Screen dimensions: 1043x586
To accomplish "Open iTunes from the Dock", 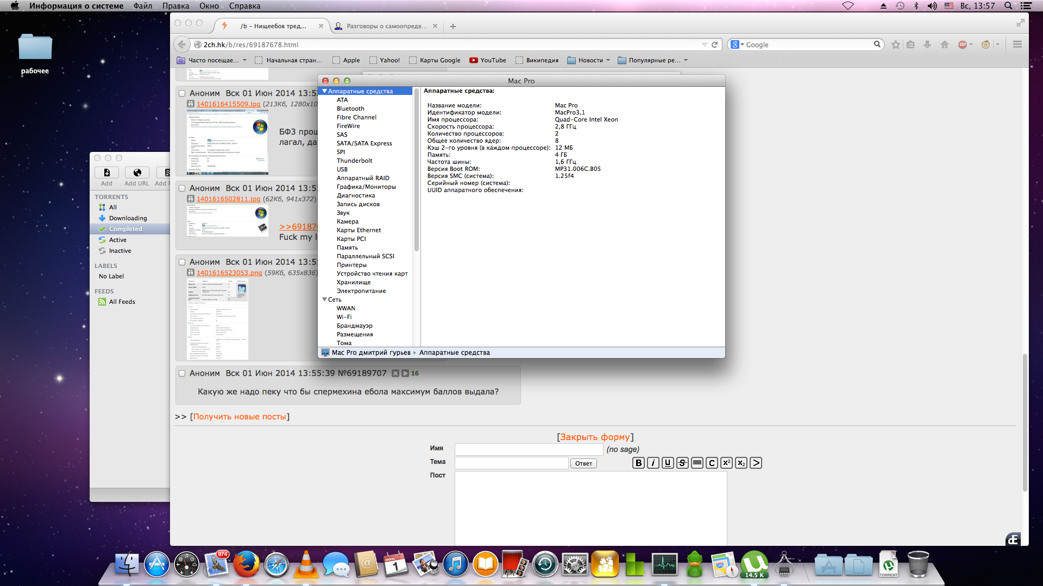I will (455, 564).
